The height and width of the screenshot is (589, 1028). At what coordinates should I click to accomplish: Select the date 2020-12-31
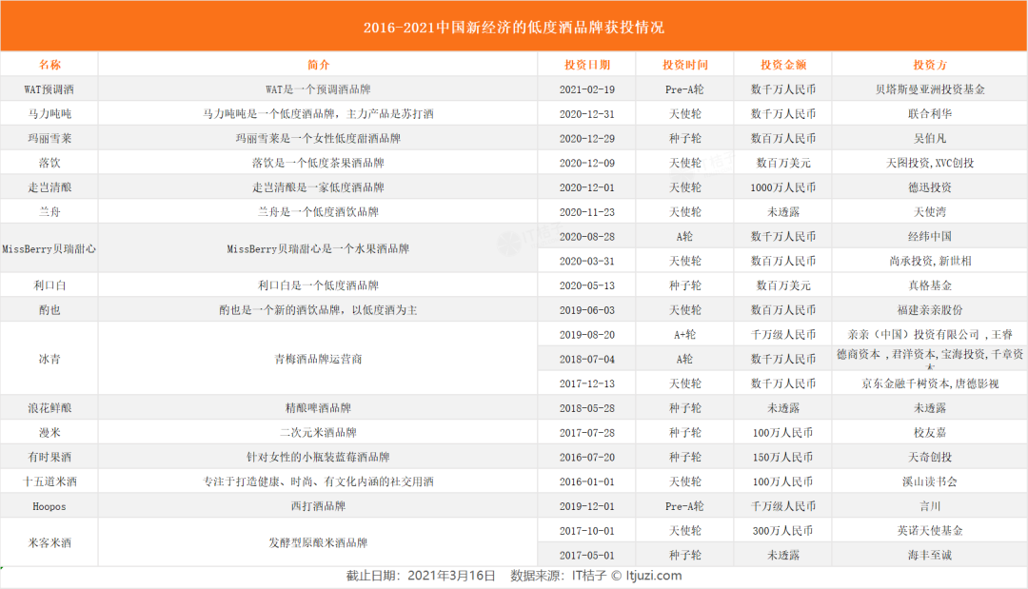tap(586, 114)
